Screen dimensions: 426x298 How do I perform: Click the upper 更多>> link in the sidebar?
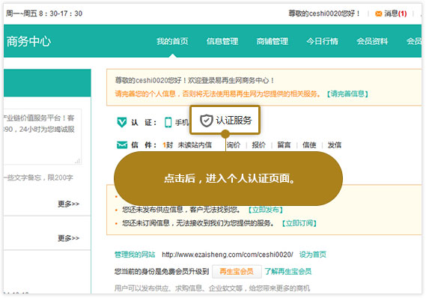coord(68,204)
